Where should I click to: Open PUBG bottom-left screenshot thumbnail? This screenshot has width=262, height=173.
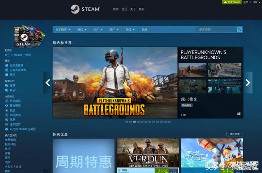192,86
